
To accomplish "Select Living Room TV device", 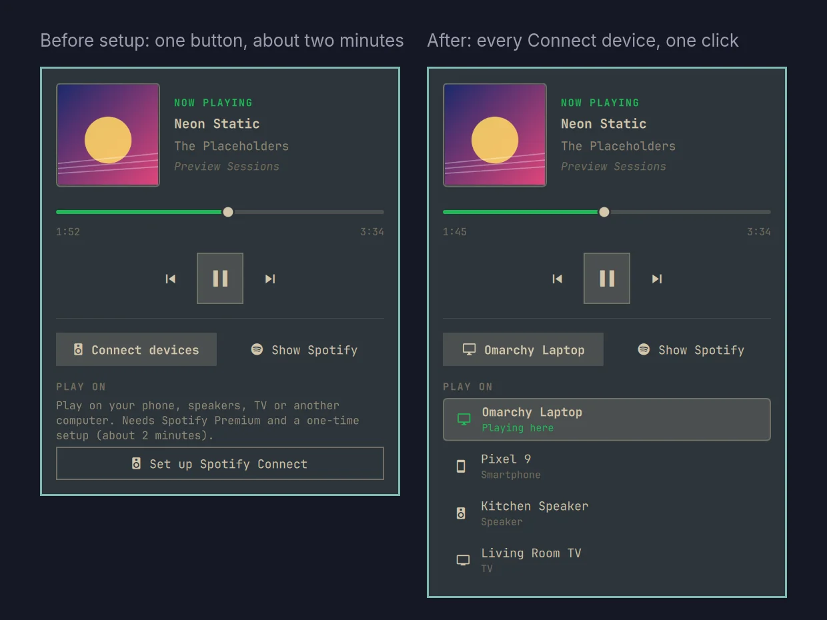I will tap(607, 560).
